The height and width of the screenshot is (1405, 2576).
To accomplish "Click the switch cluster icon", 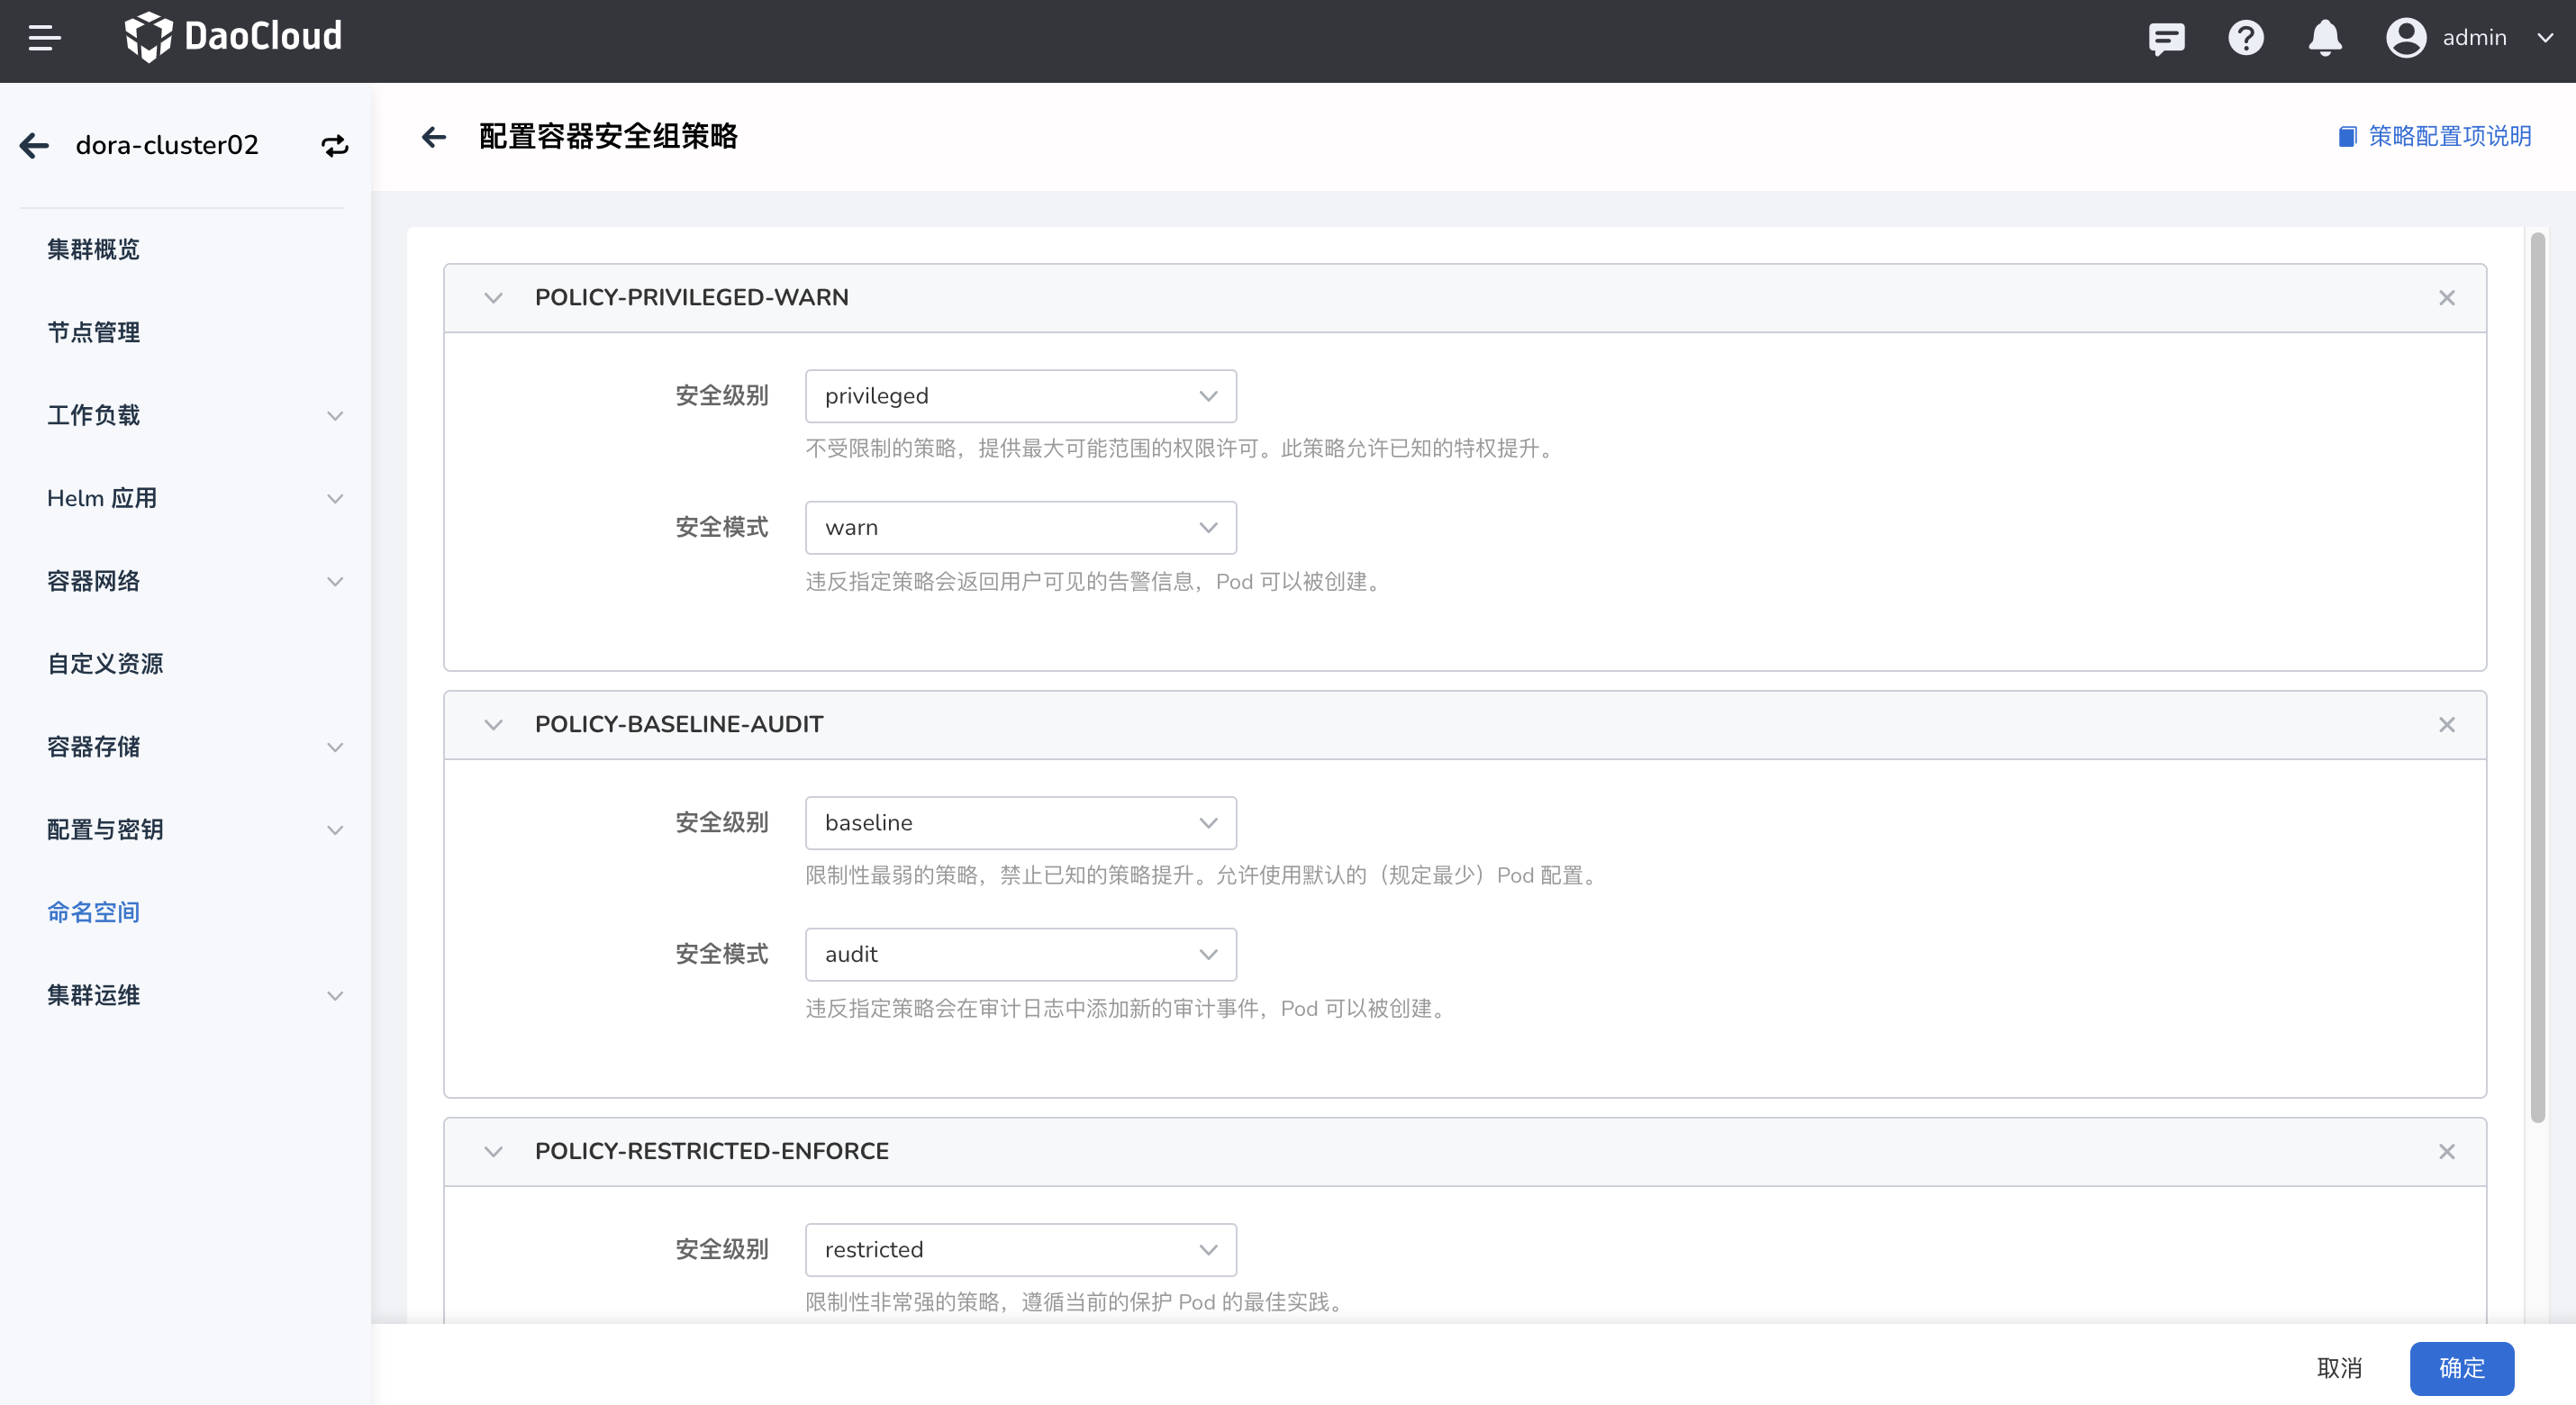I will click(x=335, y=146).
